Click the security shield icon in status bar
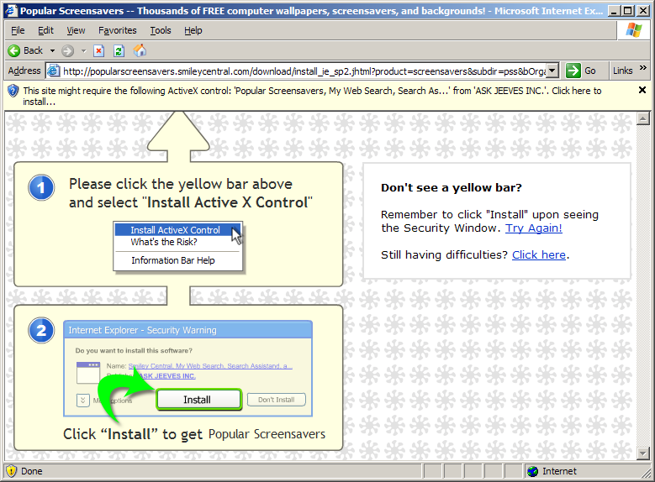This screenshot has width=655, height=482. [x=11, y=471]
